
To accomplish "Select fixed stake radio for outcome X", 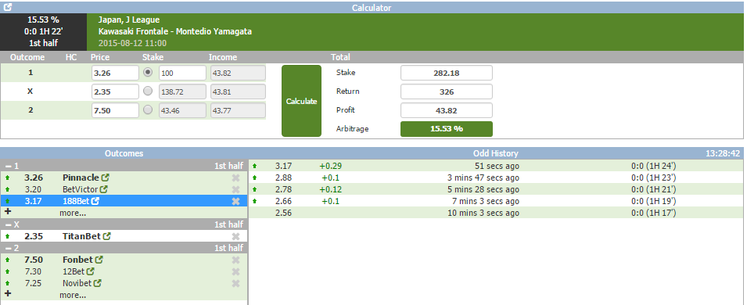I will (148, 91).
